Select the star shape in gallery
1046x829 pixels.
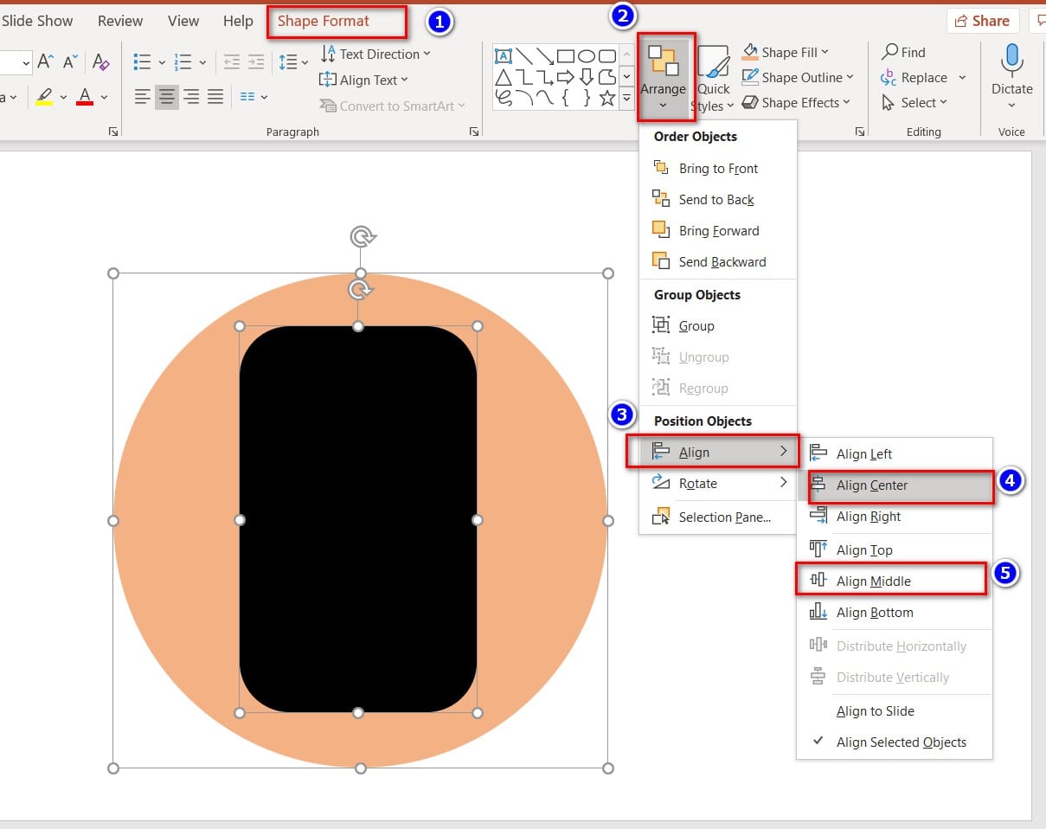607,98
